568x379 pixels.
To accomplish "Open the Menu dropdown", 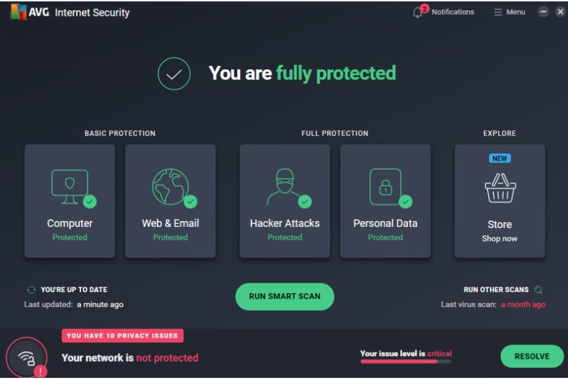I will pos(508,11).
